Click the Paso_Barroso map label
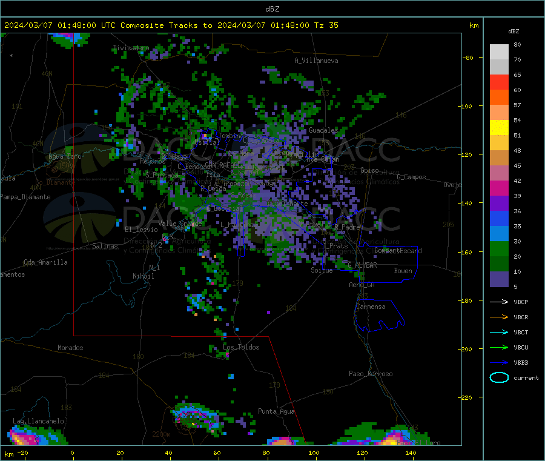Viewport: 545px width, 461px height. click(x=371, y=374)
